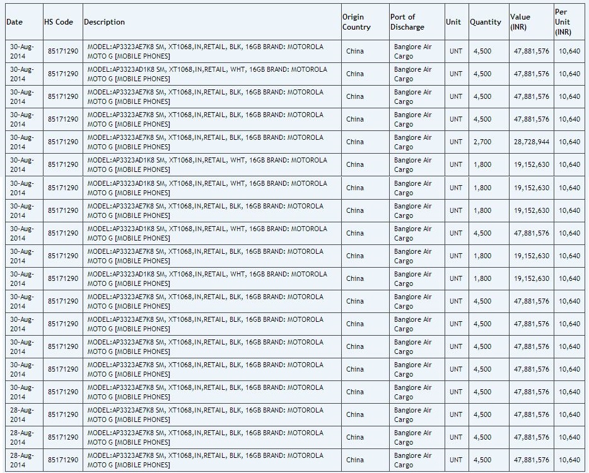Select the Value (INR) column header

[x=521, y=22]
